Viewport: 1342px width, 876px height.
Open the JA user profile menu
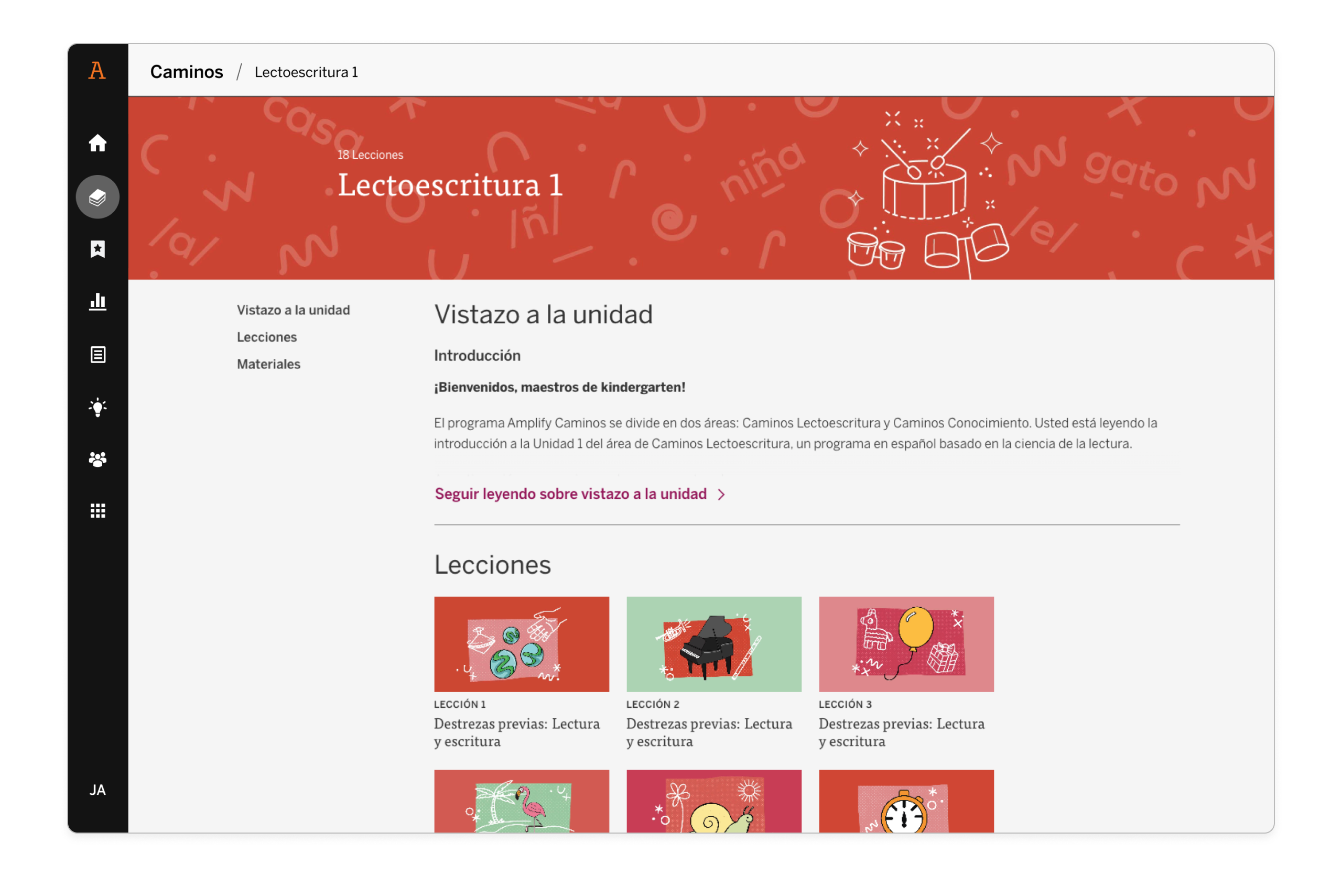pos(98,790)
